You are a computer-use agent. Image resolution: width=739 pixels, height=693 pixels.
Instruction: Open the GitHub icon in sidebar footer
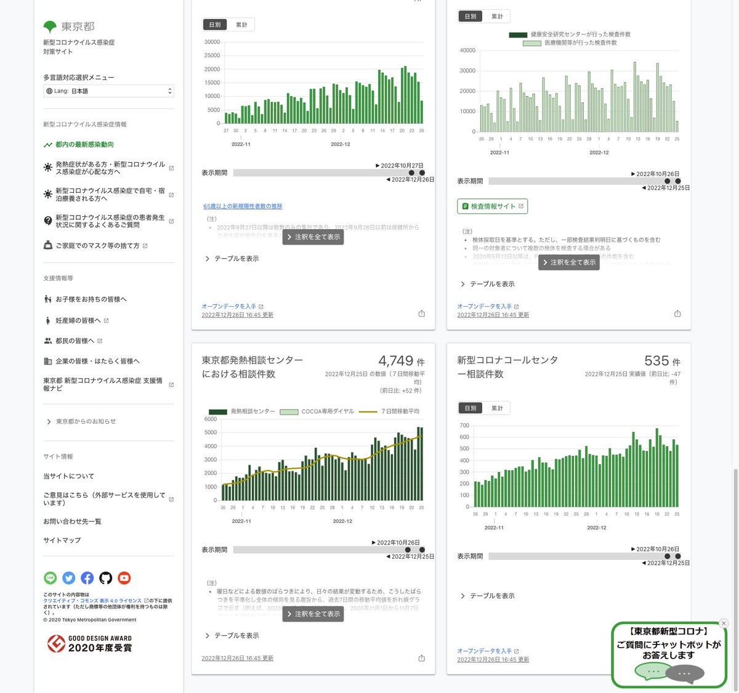point(106,578)
